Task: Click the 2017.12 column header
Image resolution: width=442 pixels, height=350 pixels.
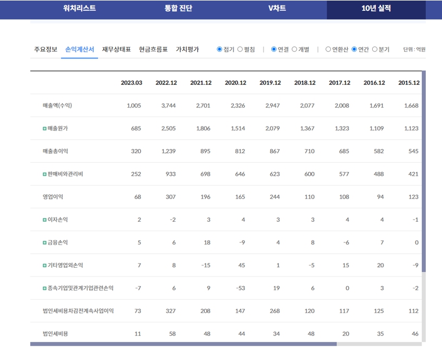Action: click(340, 83)
